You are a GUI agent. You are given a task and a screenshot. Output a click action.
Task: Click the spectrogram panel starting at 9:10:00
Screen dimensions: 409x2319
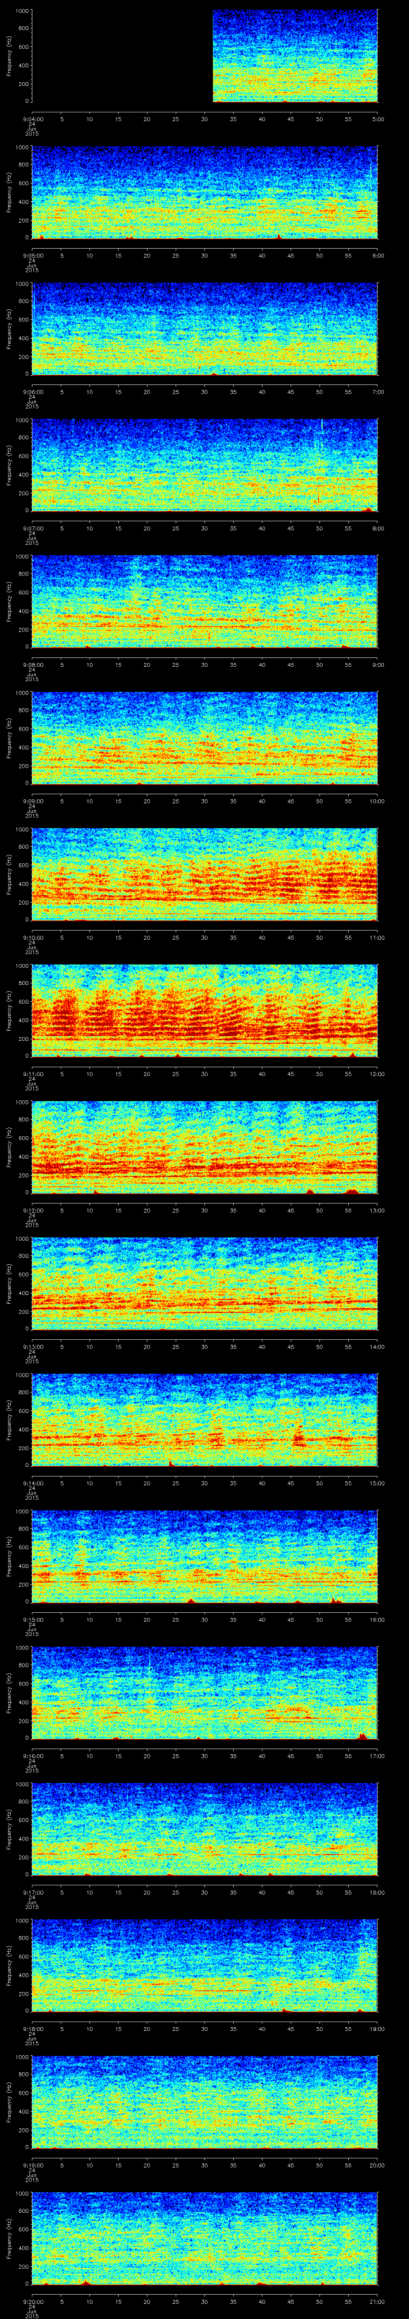tap(205, 874)
